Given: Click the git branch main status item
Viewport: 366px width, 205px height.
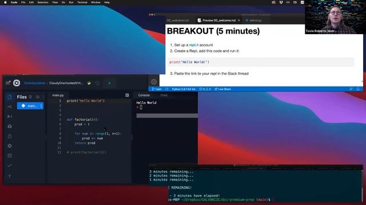Looking at the screenshot, I should 157,89.
